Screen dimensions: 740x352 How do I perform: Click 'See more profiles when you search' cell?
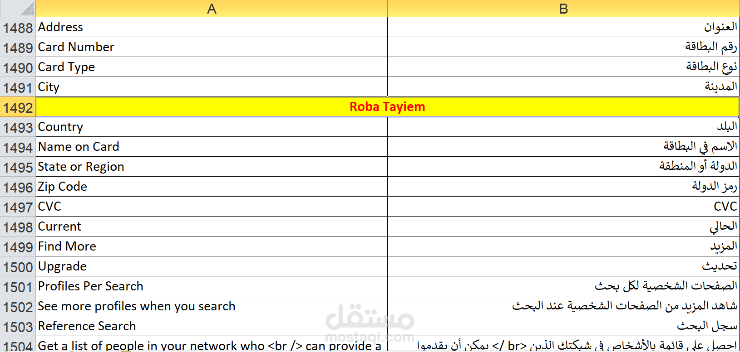point(212,307)
